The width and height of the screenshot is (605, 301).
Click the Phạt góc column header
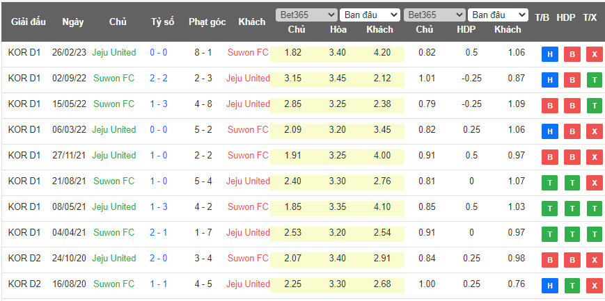coord(207,22)
